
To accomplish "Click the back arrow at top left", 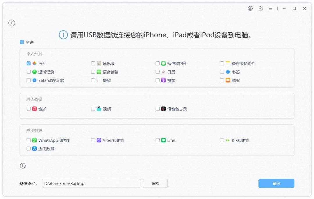I will 12,23.
